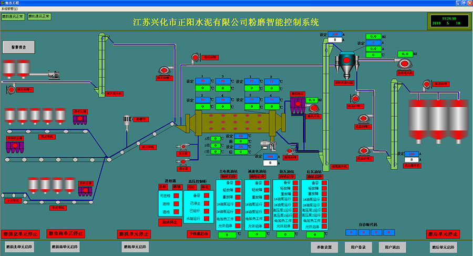Select the leftmost large cement storage silo
This screenshot has width=473, height=256.
pyautogui.click(x=418, y=121)
